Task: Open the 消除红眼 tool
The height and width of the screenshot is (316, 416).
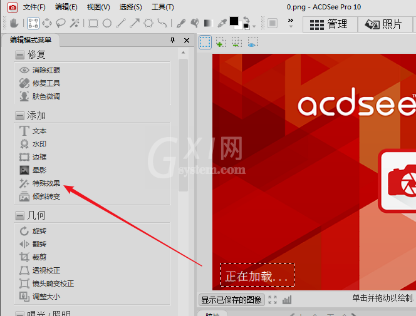Action: pos(39,70)
